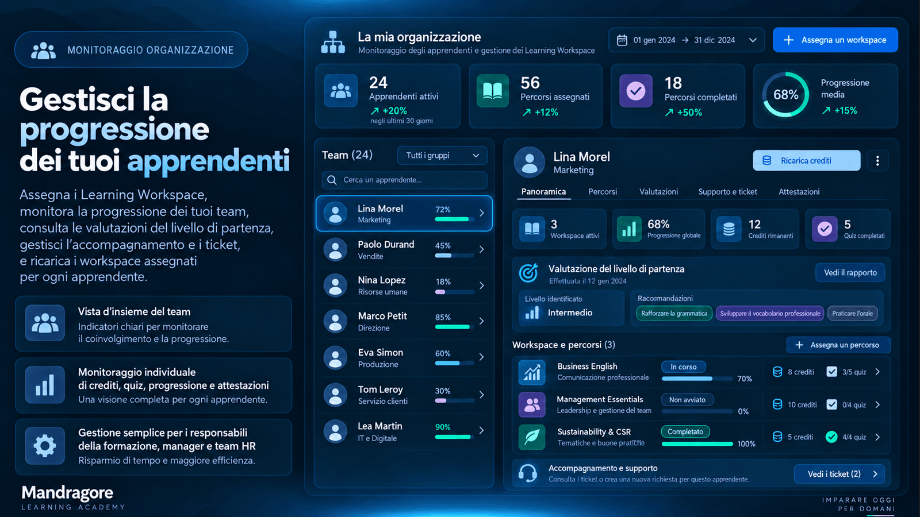The image size is (920, 517).
Task: Click the target icon of Valutazione del livello
Action: (528, 273)
